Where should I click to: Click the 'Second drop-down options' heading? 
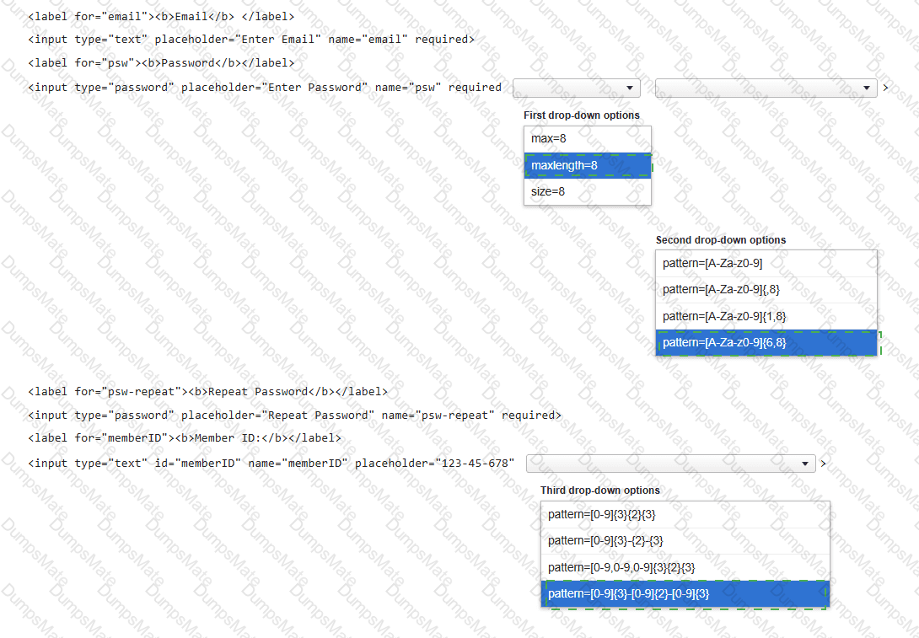(721, 240)
